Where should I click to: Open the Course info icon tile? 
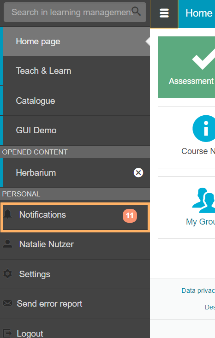(x=204, y=129)
